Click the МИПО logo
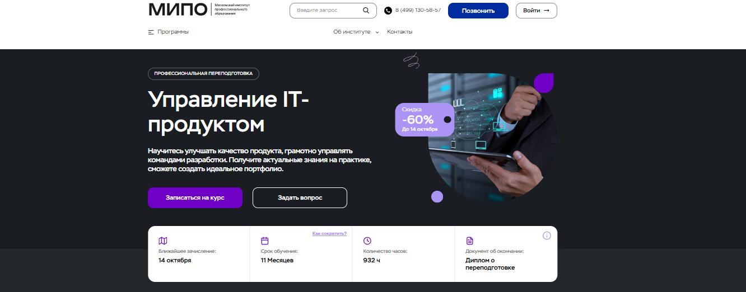This screenshot has height=292, width=746. [199, 10]
